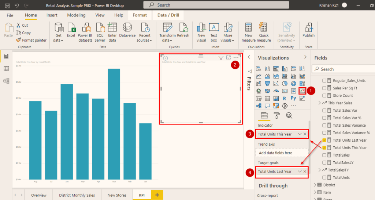Select the treemap visual
Screen dimensions: 375x200
[x=302, y=84]
